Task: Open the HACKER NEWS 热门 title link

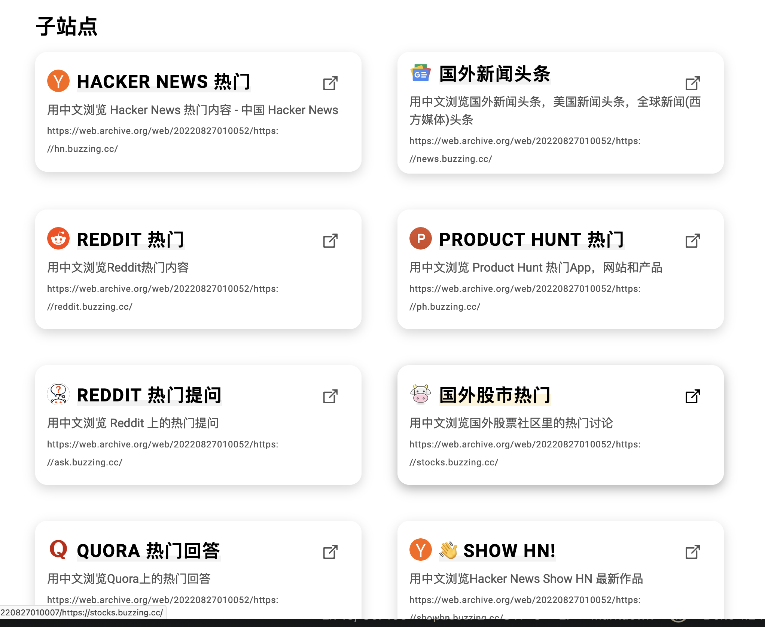Action: click(x=164, y=82)
